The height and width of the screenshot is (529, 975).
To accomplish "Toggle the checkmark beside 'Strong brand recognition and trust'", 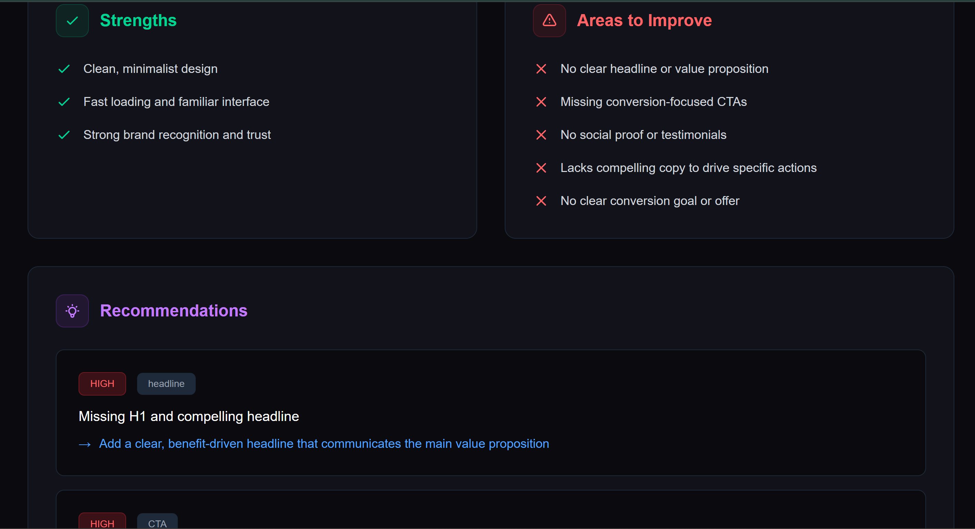I will 64,135.
